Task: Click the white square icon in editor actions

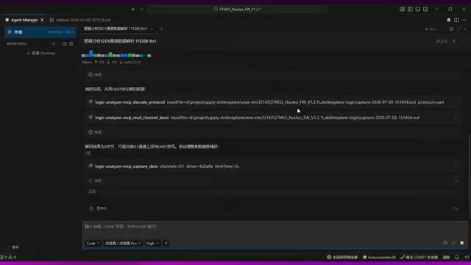Action: [x=449, y=20]
